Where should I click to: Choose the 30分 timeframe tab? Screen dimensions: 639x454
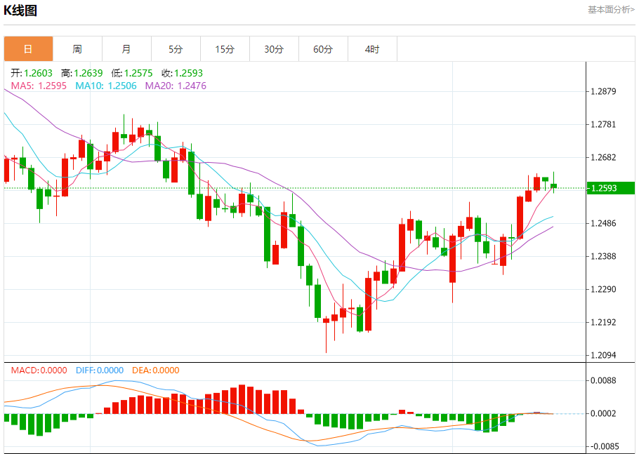pyautogui.click(x=274, y=49)
